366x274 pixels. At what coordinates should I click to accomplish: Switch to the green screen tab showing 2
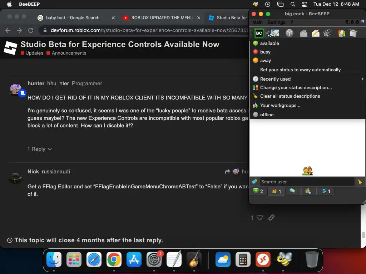point(259,191)
